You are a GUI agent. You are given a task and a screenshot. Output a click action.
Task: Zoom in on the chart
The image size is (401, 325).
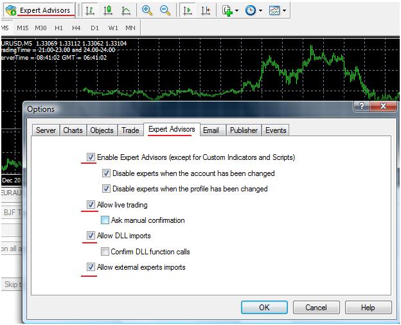tap(147, 10)
